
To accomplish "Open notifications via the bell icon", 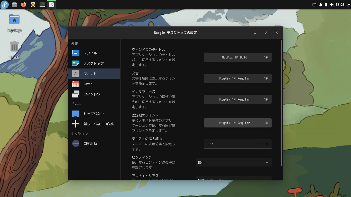I will click(x=321, y=5).
